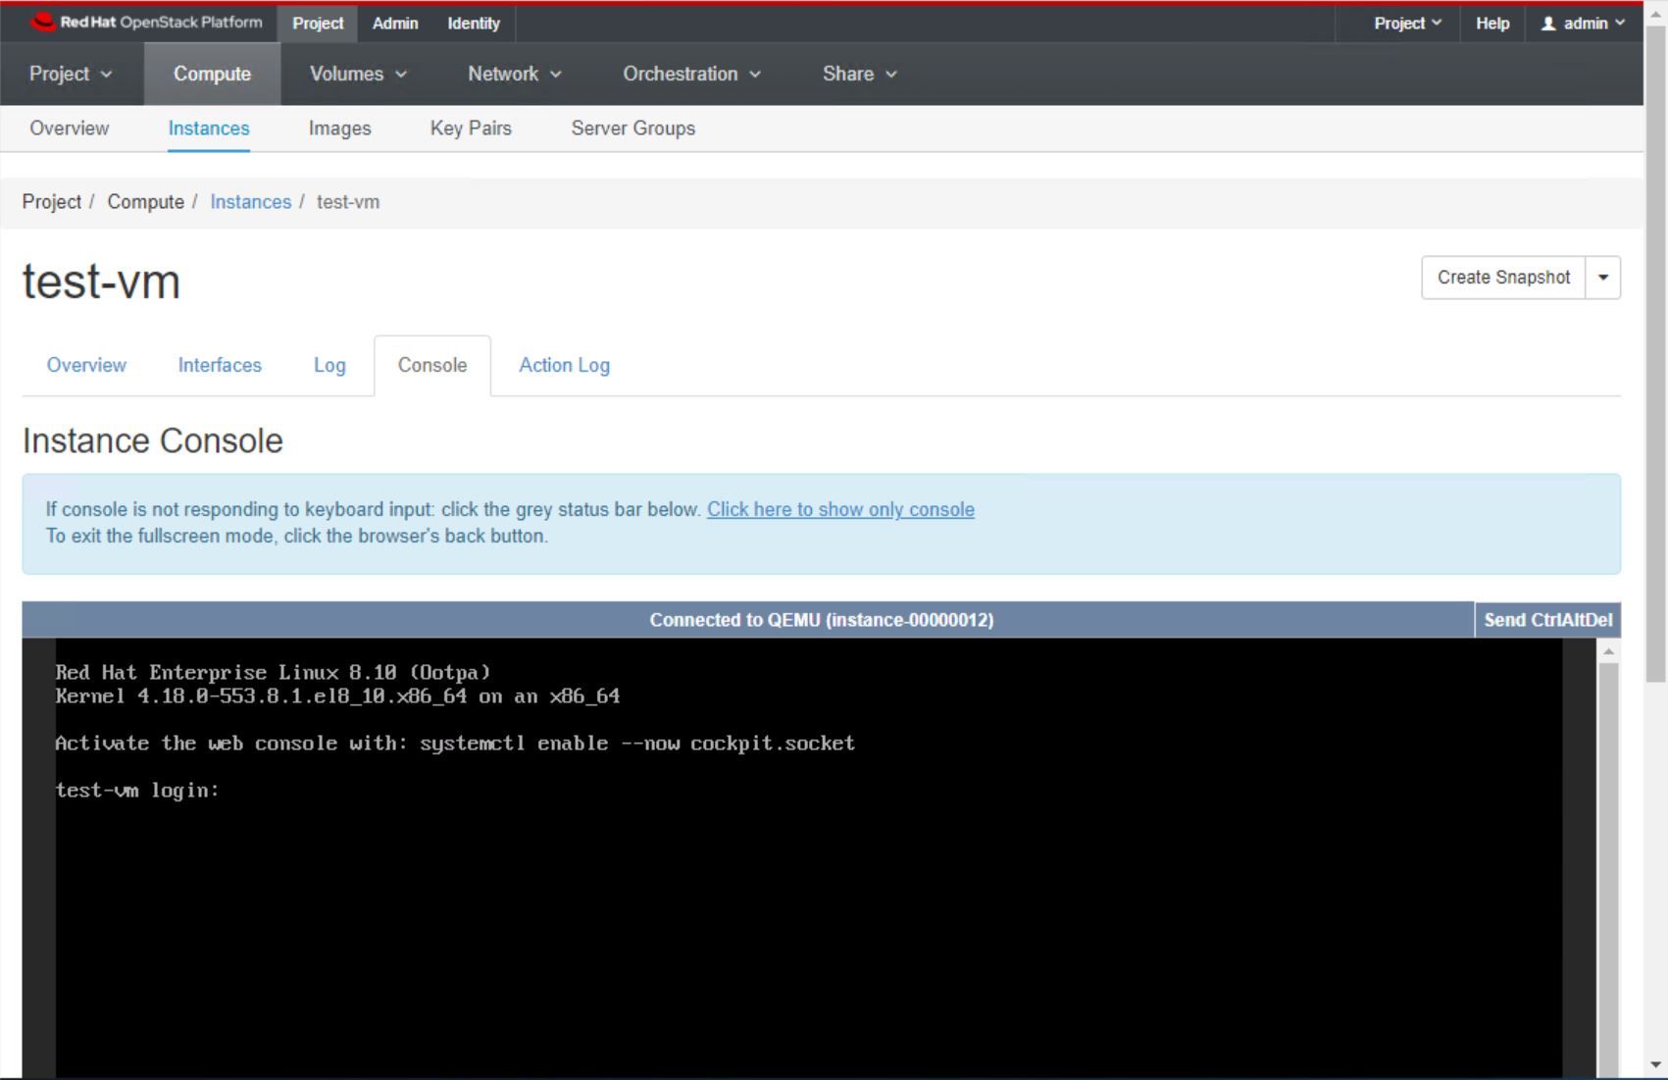Open the Project selector dropdown in the top bar
Screen dimensions: 1668x1080
point(1407,24)
